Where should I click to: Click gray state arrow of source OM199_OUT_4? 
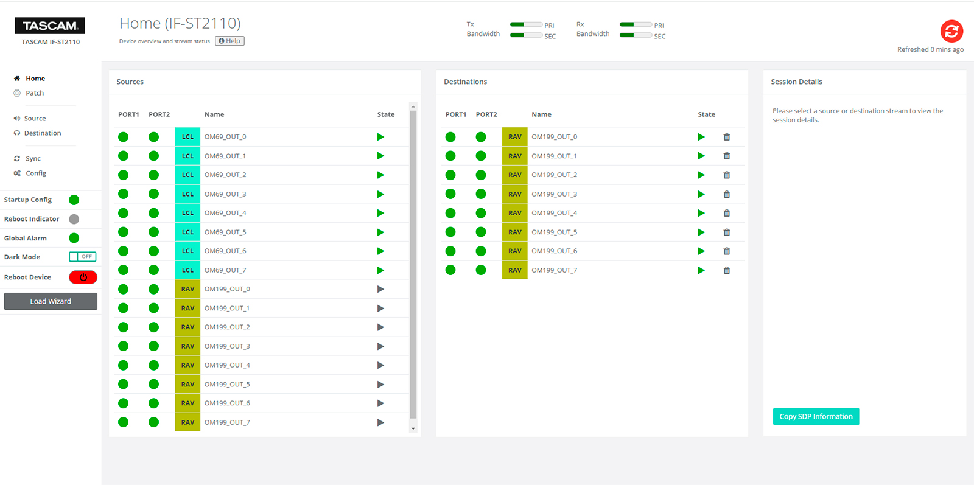[x=380, y=365]
